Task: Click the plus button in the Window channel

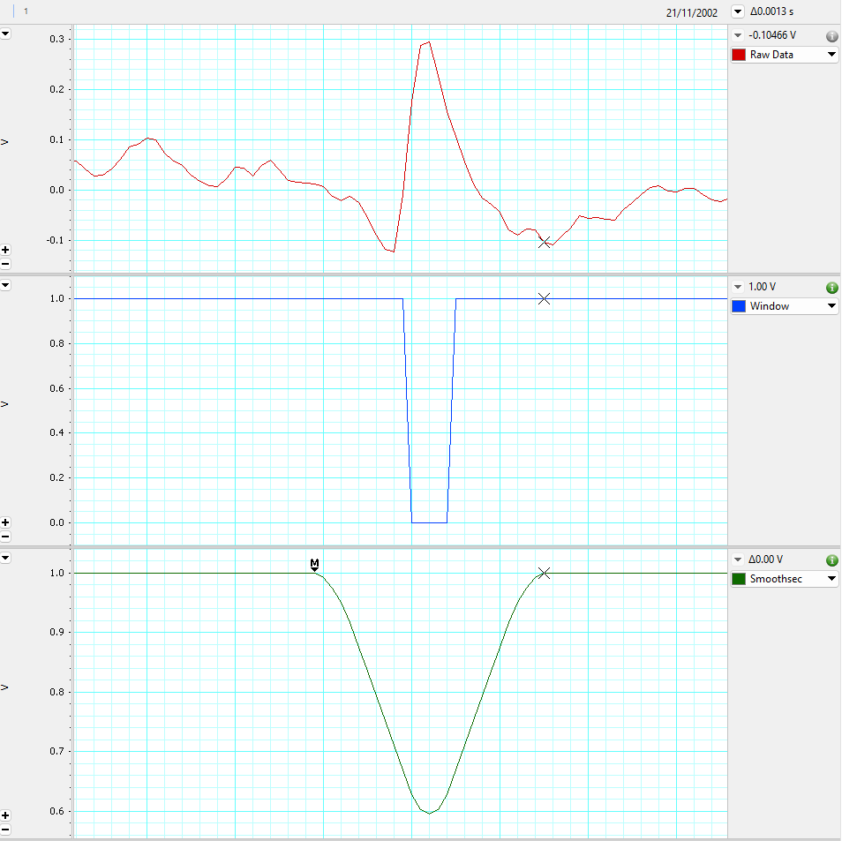Action: click(x=5, y=522)
